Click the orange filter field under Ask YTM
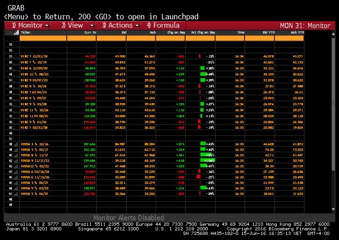The width and height of the screenshot is (339, 240). [x=289, y=39]
